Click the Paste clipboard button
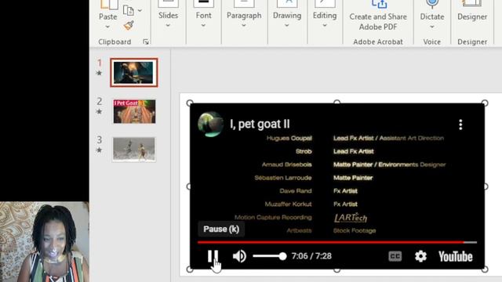The image size is (502, 282). [x=107, y=9]
